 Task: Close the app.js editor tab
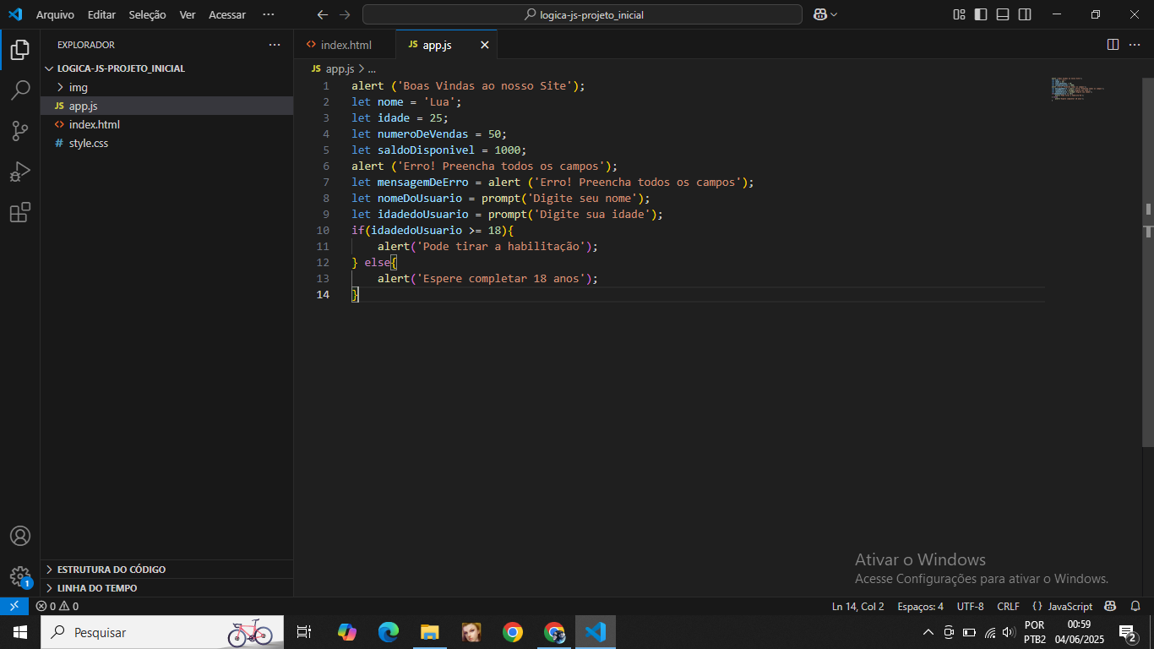pyautogui.click(x=485, y=45)
